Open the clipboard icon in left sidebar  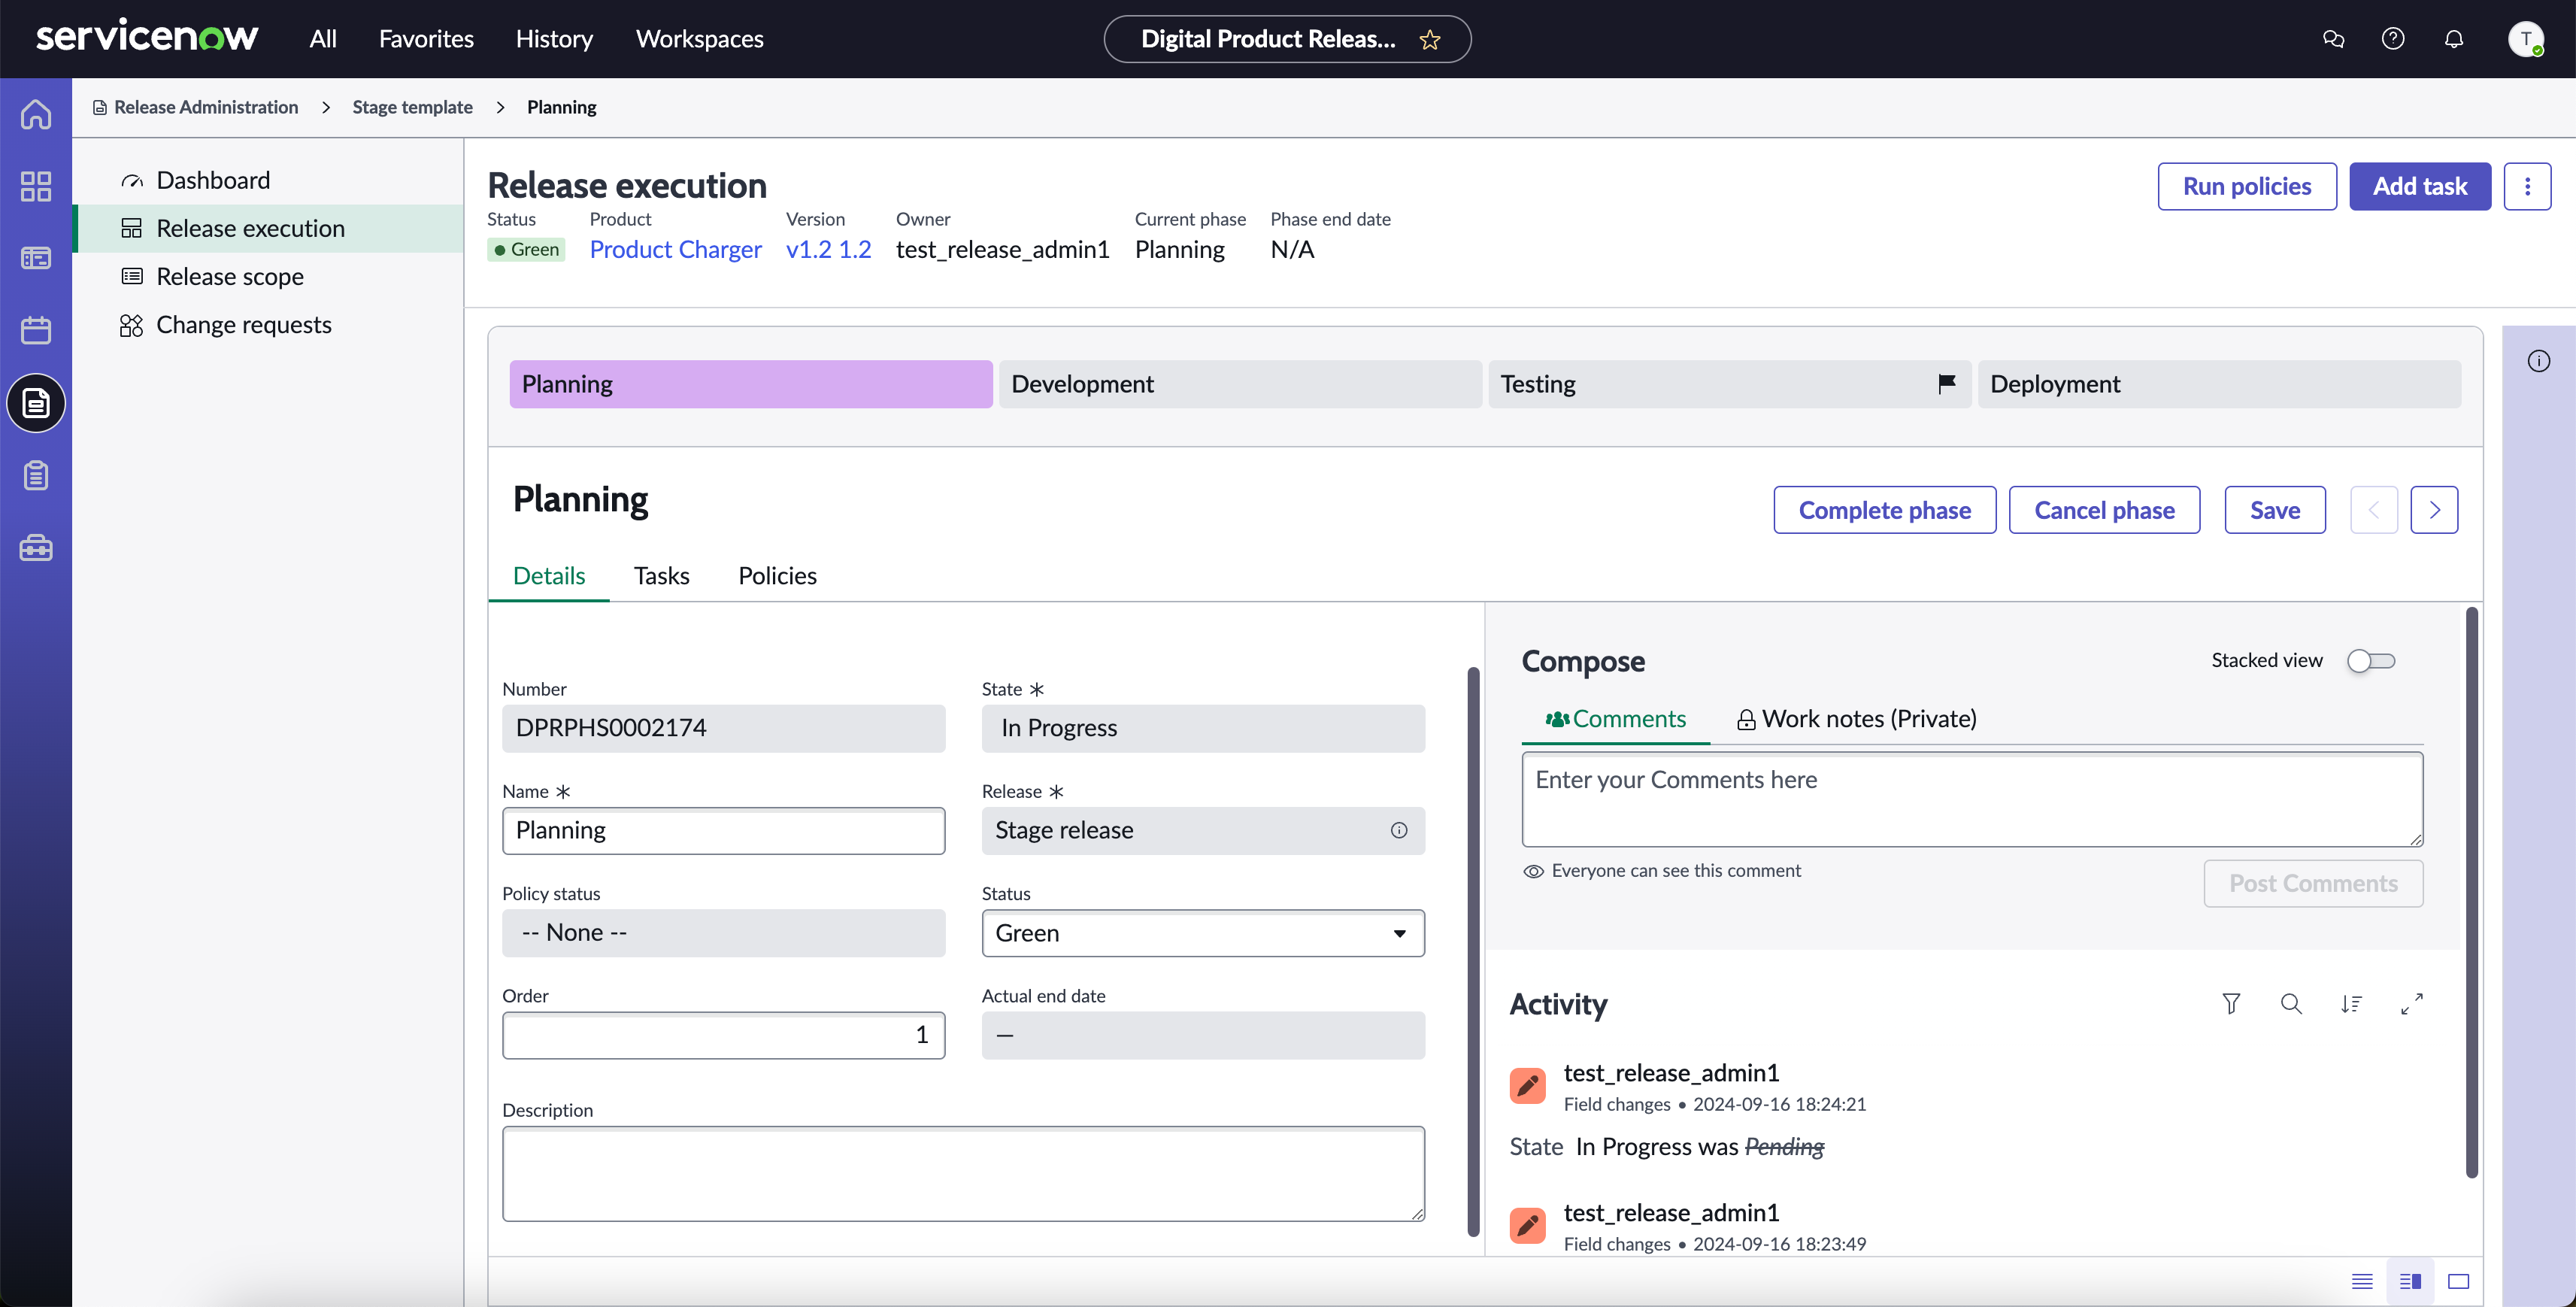pyautogui.click(x=36, y=475)
